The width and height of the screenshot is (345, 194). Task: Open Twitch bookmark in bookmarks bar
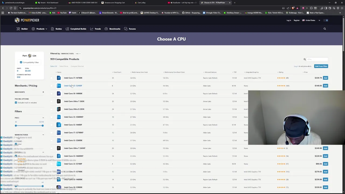[x=73, y=13]
